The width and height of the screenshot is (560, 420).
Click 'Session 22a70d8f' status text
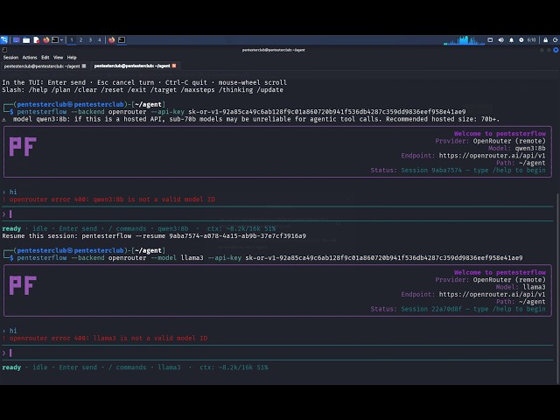click(431, 309)
